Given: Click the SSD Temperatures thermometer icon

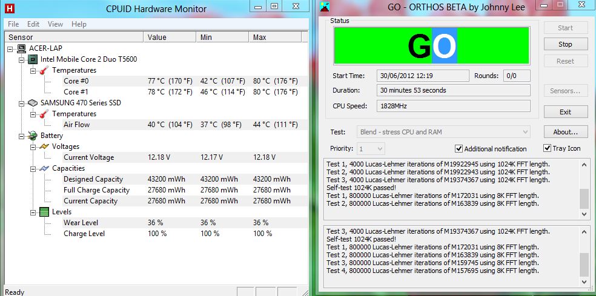Looking at the screenshot, I should pos(44,114).
